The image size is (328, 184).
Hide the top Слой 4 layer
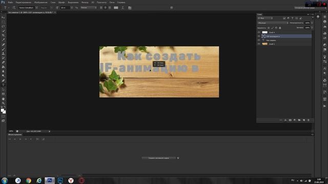(x=259, y=32)
